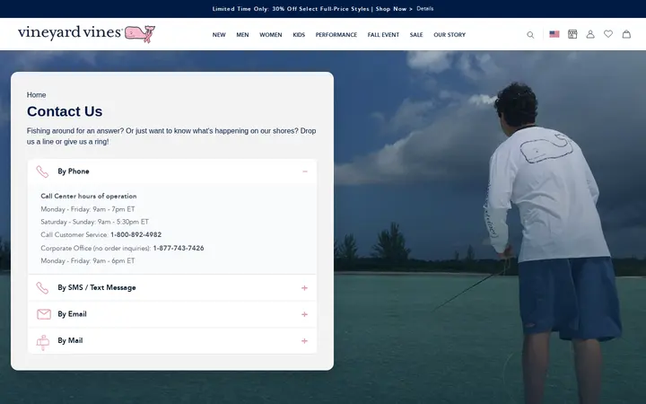This screenshot has height=404, width=646.
Task: Open the OUR STORY menu
Action: coord(450,35)
